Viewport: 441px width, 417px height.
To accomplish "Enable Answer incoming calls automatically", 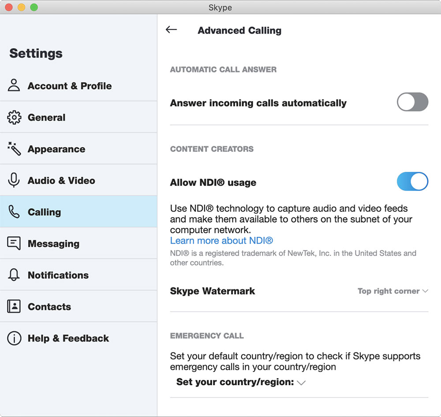I will [x=413, y=102].
